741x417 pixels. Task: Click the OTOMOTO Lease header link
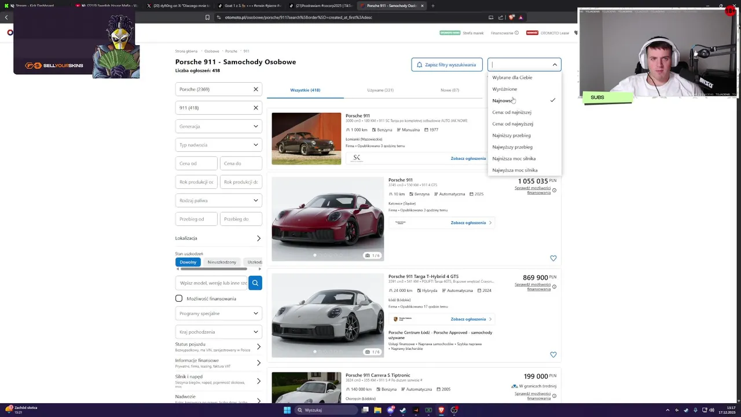tap(555, 33)
